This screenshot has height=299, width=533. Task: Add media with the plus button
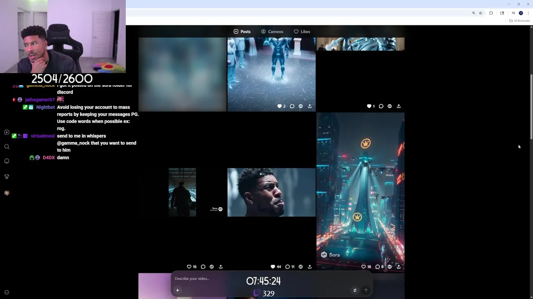pos(177,290)
